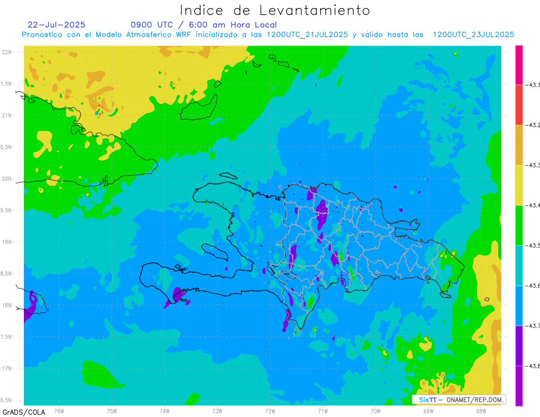Select the 7.5N axis tick label
The image size is (540, 417).
click(x=7, y=337)
